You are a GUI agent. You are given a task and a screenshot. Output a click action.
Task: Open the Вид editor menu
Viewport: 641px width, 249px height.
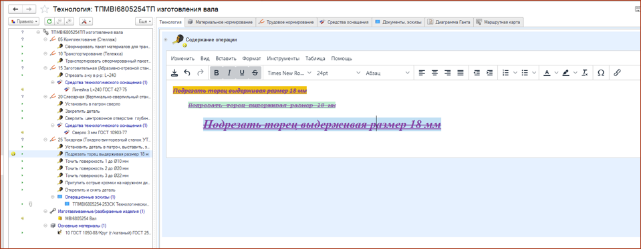205,58
